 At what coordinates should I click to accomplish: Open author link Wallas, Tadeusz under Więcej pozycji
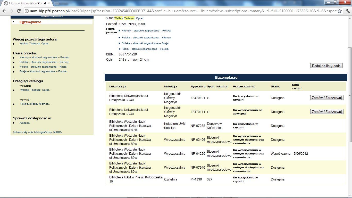pyautogui.click(x=34, y=43)
